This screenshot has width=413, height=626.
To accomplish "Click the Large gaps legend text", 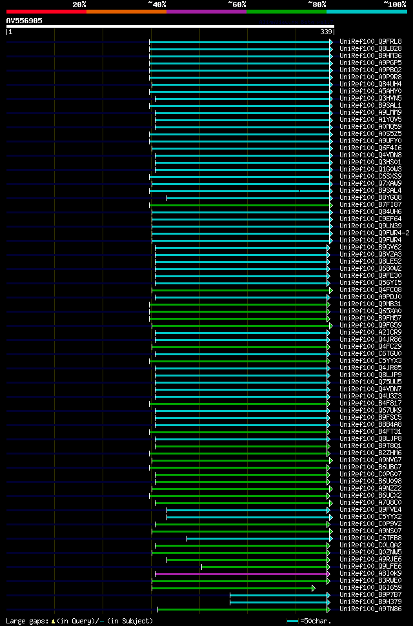I will [x=79, y=621].
